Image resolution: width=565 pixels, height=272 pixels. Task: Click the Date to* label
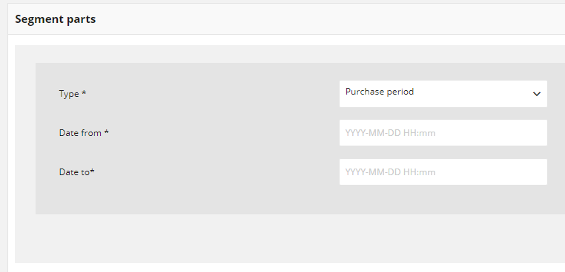coord(77,172)
